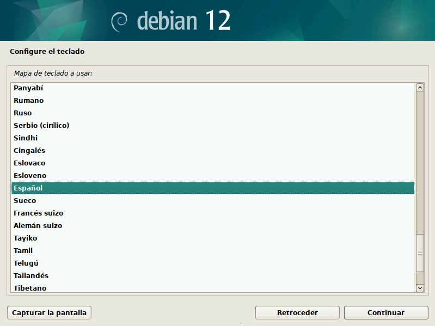Click the scrollbar down arrow
Screen dimensions: 435x326
(419, 287)
